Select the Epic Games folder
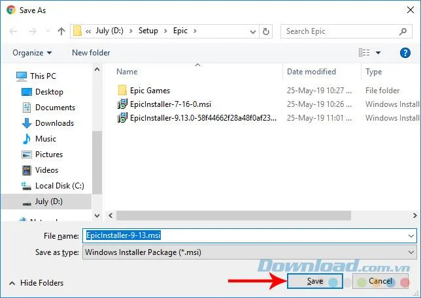This screenshot has width=421, height=298. point(150,91)
